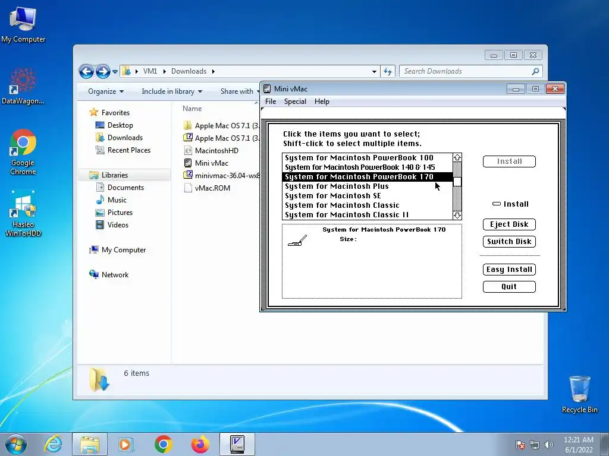609x456 pixels.
Task: Open Special menu in Mini vMac
Action: pyautogui.click(x=295, y=101)
